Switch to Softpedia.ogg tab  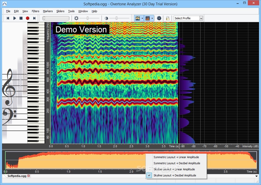point(17,176)
